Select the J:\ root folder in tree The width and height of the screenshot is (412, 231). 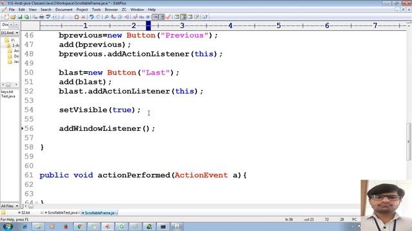10,40
